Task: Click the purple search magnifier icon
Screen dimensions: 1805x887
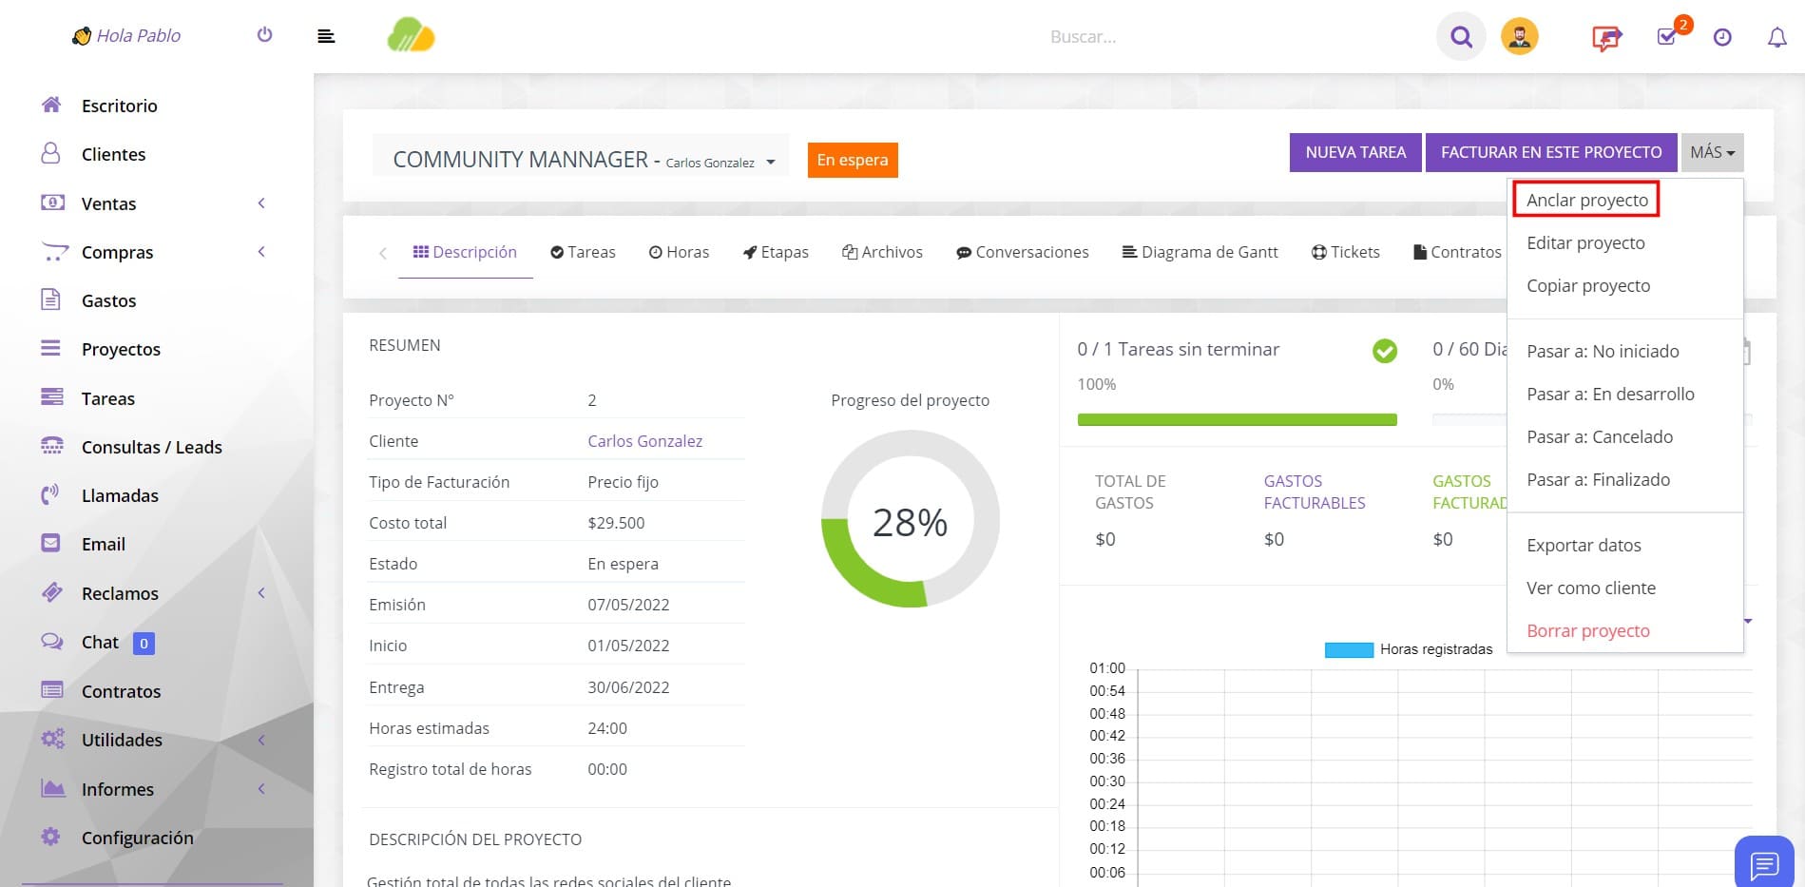Action: coord(1461,37)
